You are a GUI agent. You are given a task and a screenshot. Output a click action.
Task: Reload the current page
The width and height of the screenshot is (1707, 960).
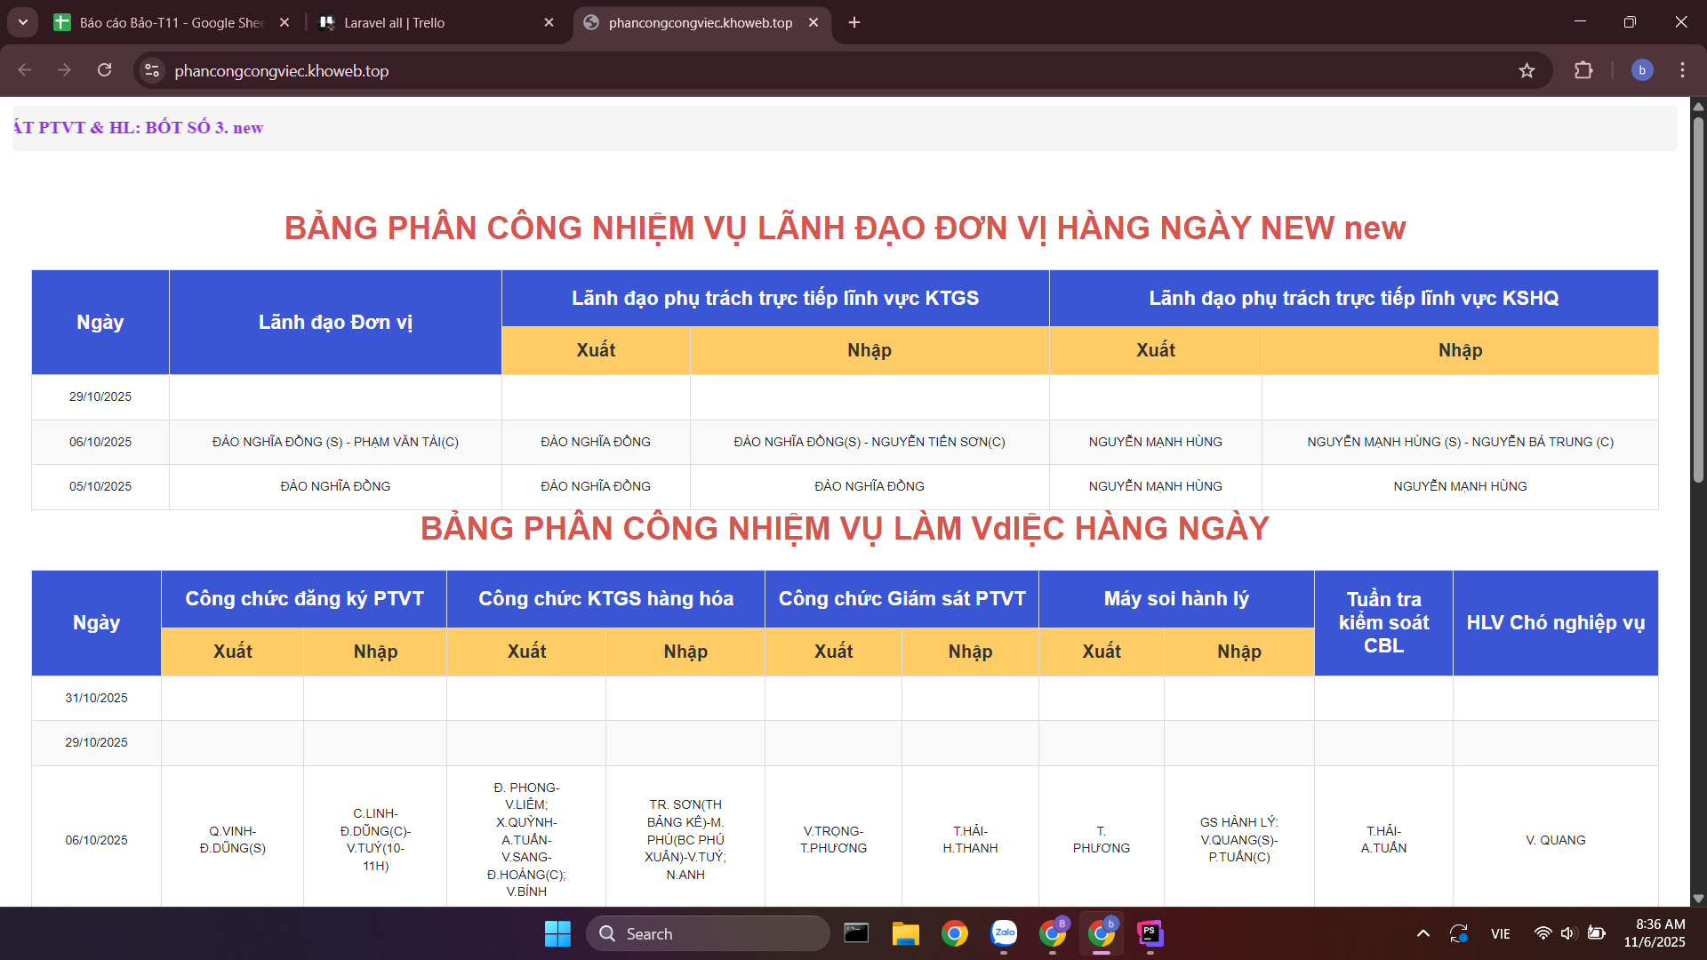104,70
